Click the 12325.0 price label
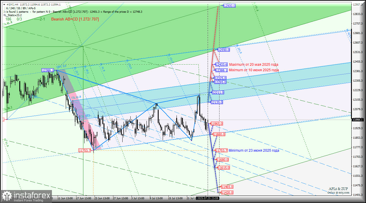The height and width of the screenshot is (203, 366). pyautogui.click(x=220, y=78)
